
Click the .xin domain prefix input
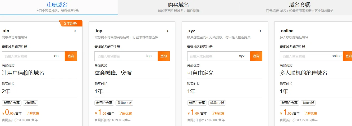(x=33, y=56)
